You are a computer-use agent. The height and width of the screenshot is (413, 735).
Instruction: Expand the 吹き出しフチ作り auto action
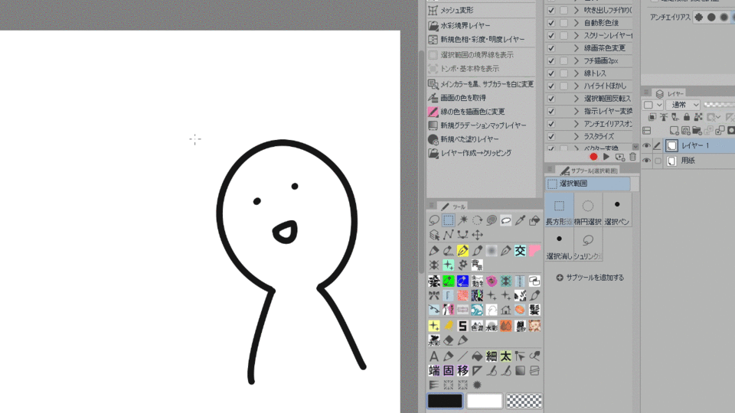[577, 10]
